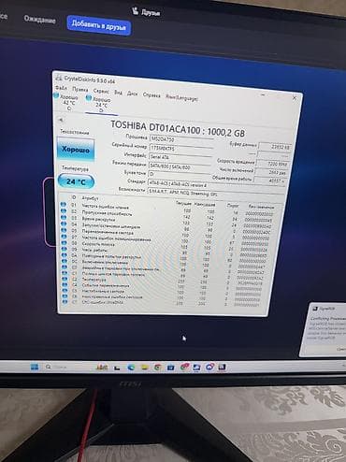Click the Буква тома field showing D:
This screenshot has height=462, width=346.
pos(180,175)
